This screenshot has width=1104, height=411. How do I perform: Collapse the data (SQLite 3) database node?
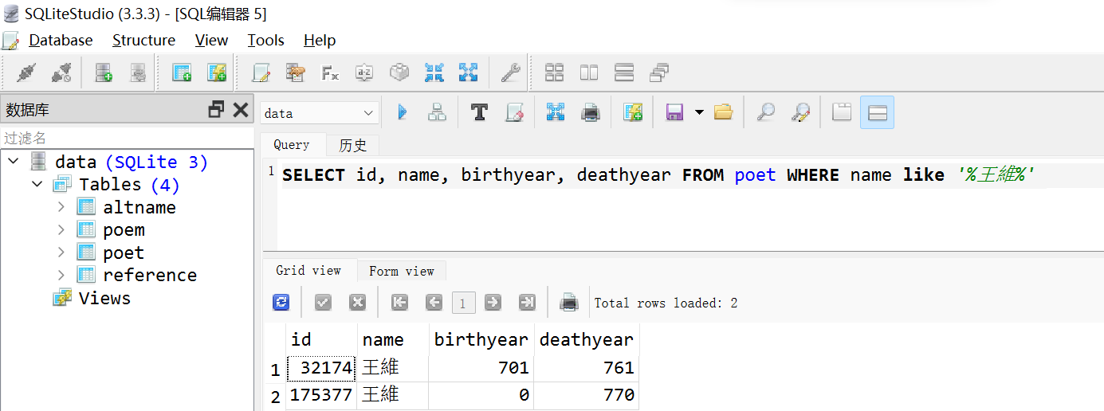pyautogui.click(x=13, y=162)
